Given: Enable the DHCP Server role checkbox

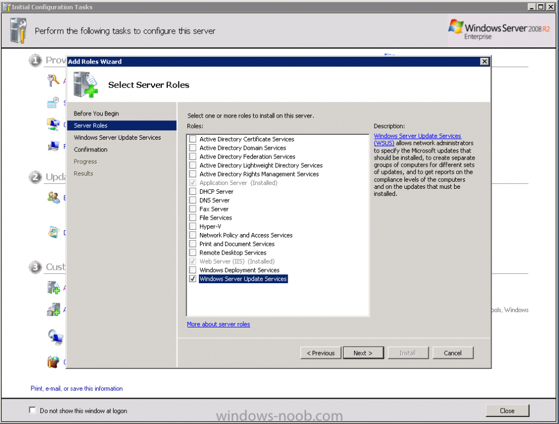Looking at the screenshot, I should pyautogui.click(x=193, y=192).
